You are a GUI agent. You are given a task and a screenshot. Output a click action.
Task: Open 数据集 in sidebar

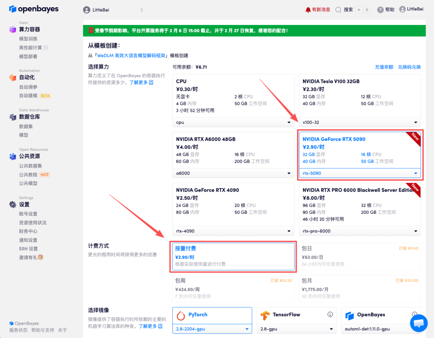(26, 127)
